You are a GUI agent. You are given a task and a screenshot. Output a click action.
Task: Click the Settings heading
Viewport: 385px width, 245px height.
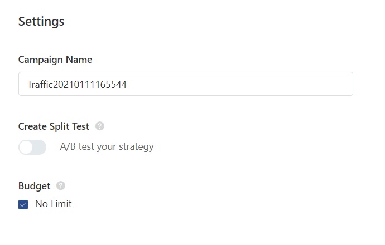41,22
